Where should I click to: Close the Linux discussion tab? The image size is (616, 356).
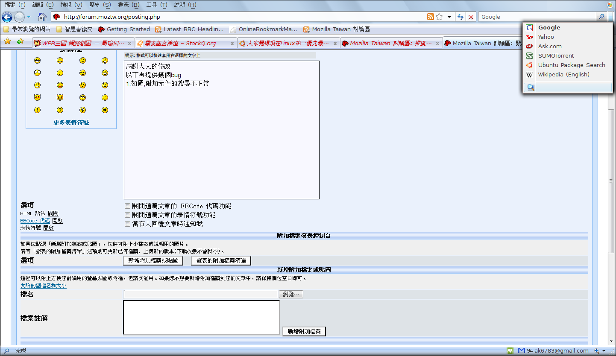click(335, 44)
